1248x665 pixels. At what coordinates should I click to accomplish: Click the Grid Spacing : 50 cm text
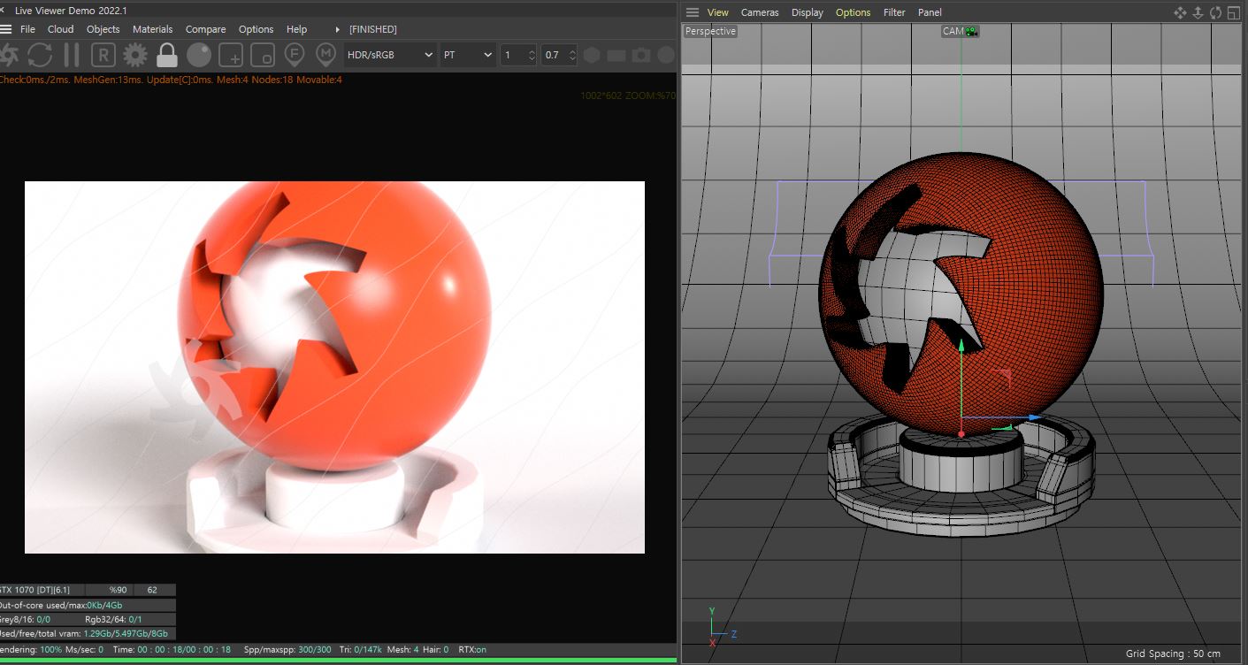(x=1172, y=654)
